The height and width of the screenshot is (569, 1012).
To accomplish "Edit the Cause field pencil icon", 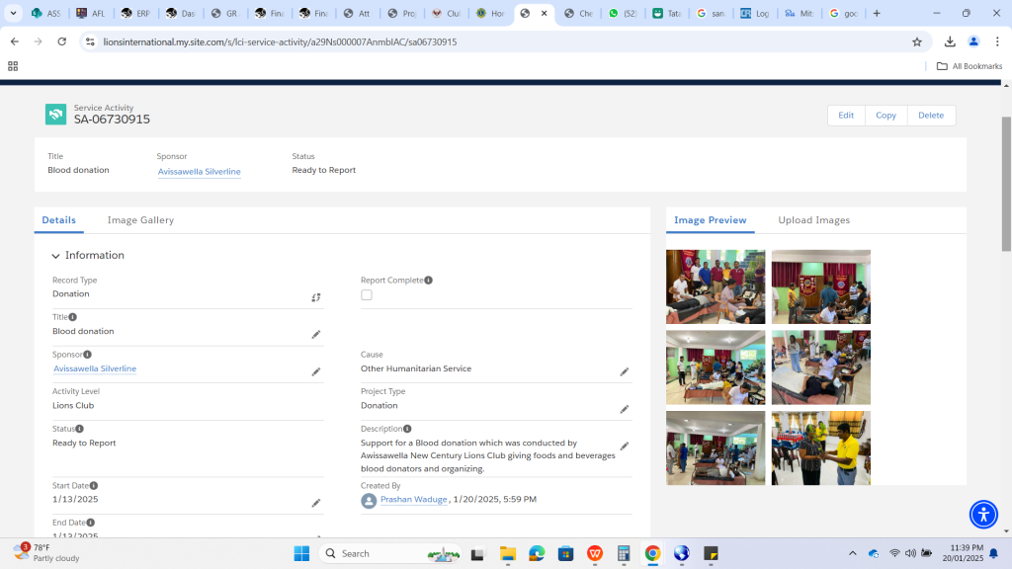I will [625, 371].
